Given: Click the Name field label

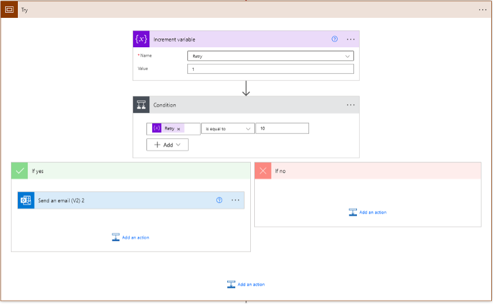Looking at the screenshot, I should 146,56.
